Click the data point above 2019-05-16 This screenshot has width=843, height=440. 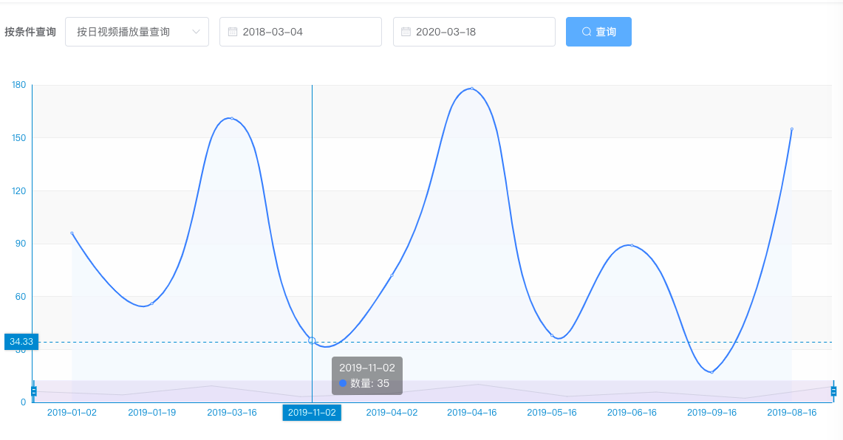pyautogui.click(x=552, y=336)
